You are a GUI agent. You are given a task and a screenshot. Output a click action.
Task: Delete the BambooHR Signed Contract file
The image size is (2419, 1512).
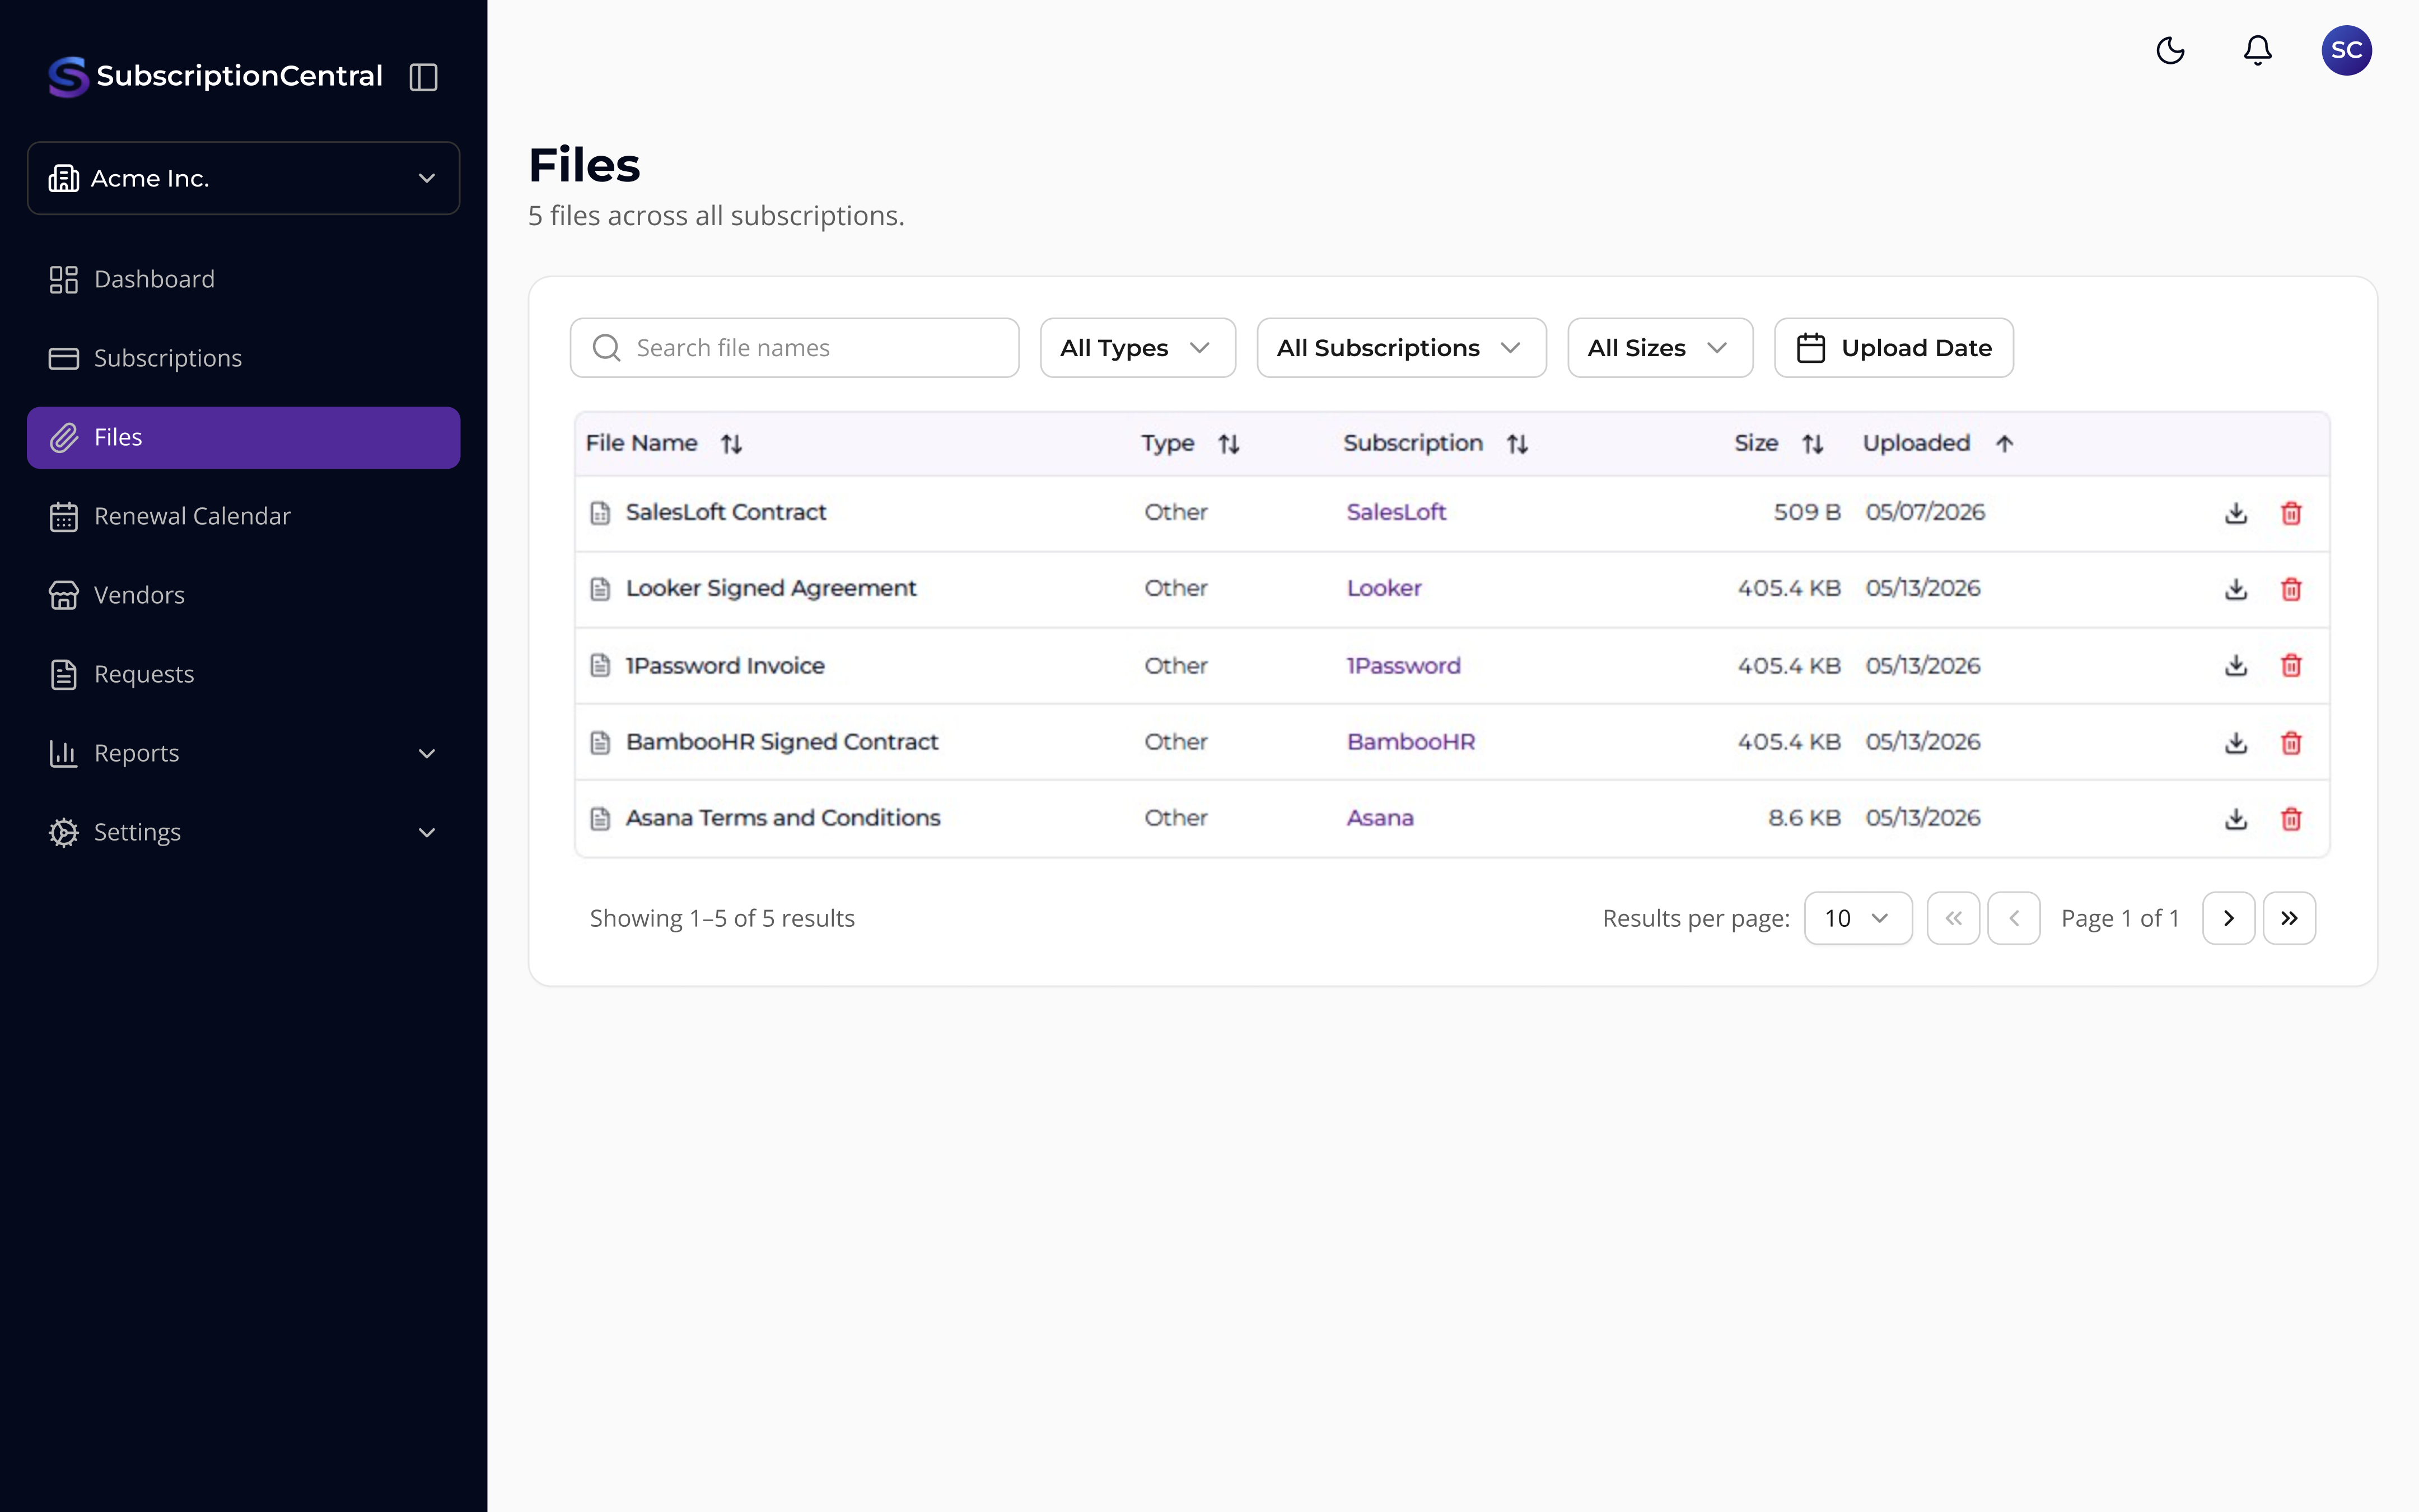2291,743
